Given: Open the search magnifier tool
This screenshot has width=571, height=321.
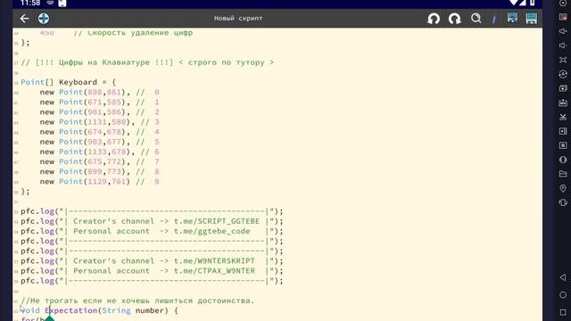Looking at the screenshot, I should tap(476, 18).
